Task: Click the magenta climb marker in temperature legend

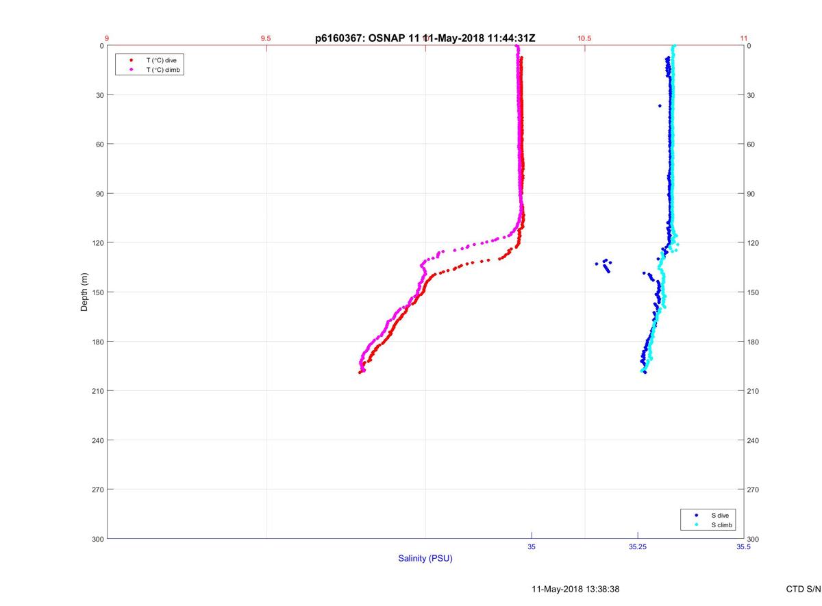Action: point(131,70)
